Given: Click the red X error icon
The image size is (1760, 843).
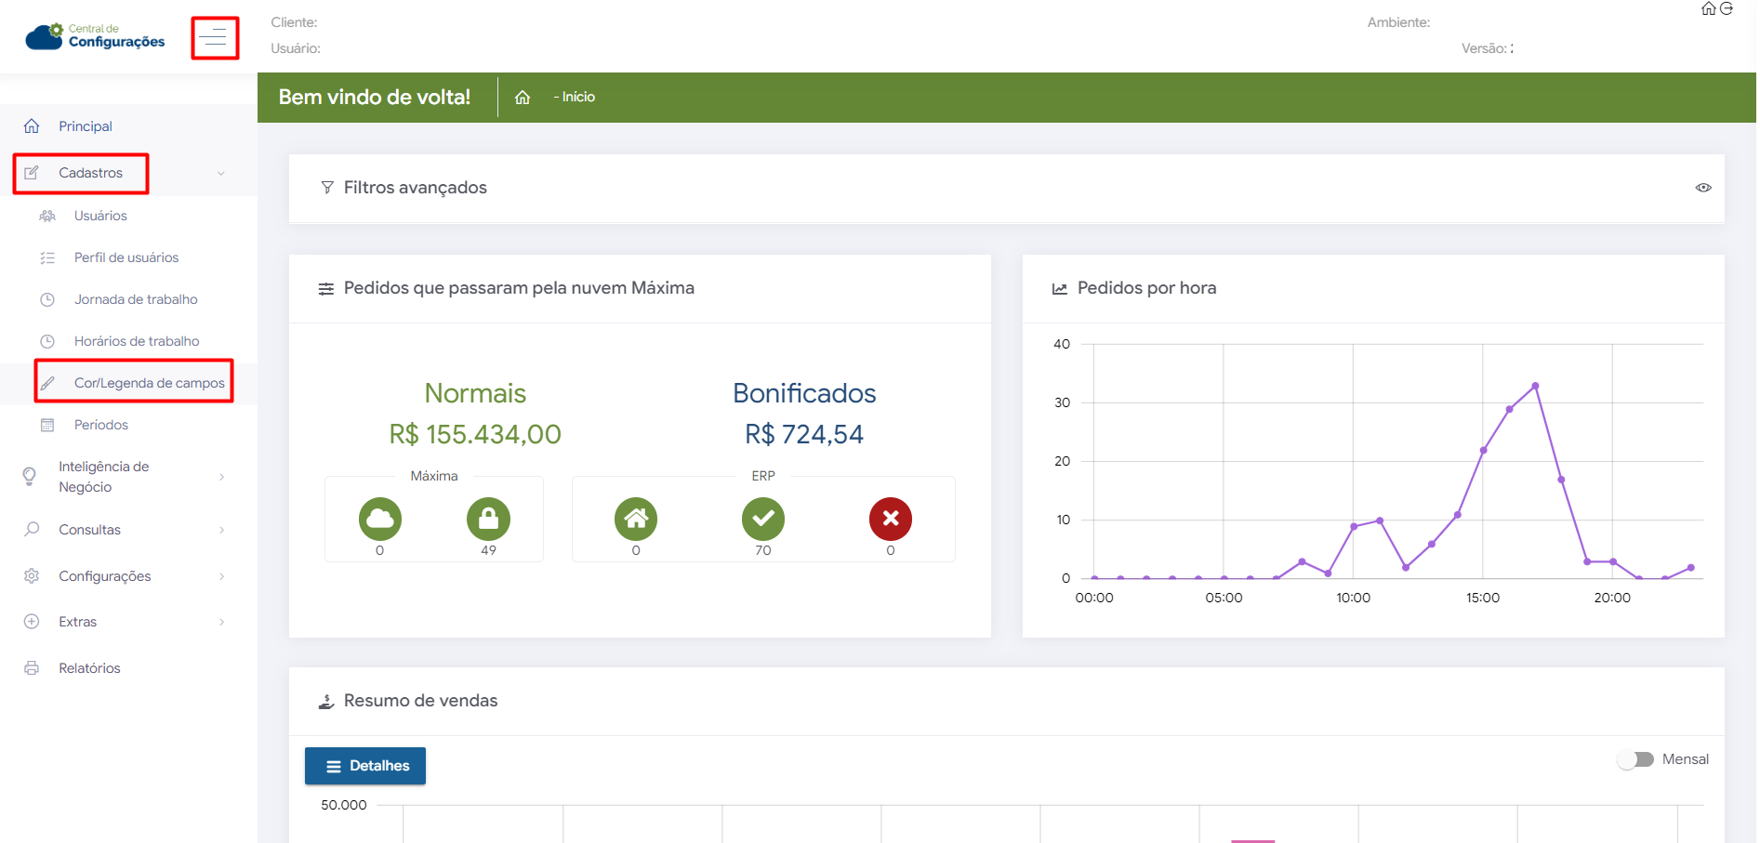Looking at the screenshot, I should [x=890, y=519].
